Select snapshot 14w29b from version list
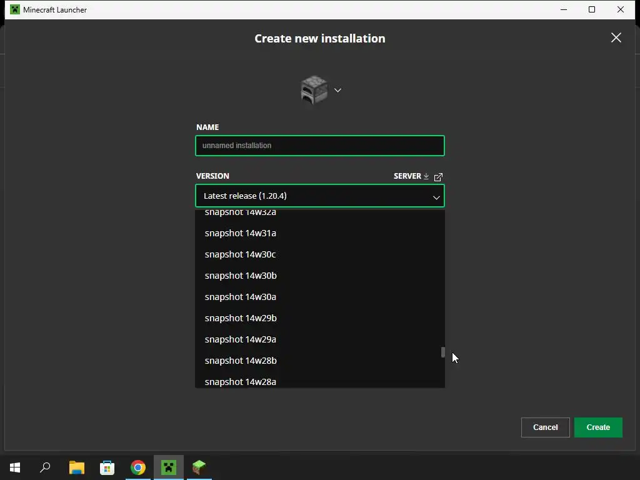This screenshot has width=640, height=480. tap(319, 318)
